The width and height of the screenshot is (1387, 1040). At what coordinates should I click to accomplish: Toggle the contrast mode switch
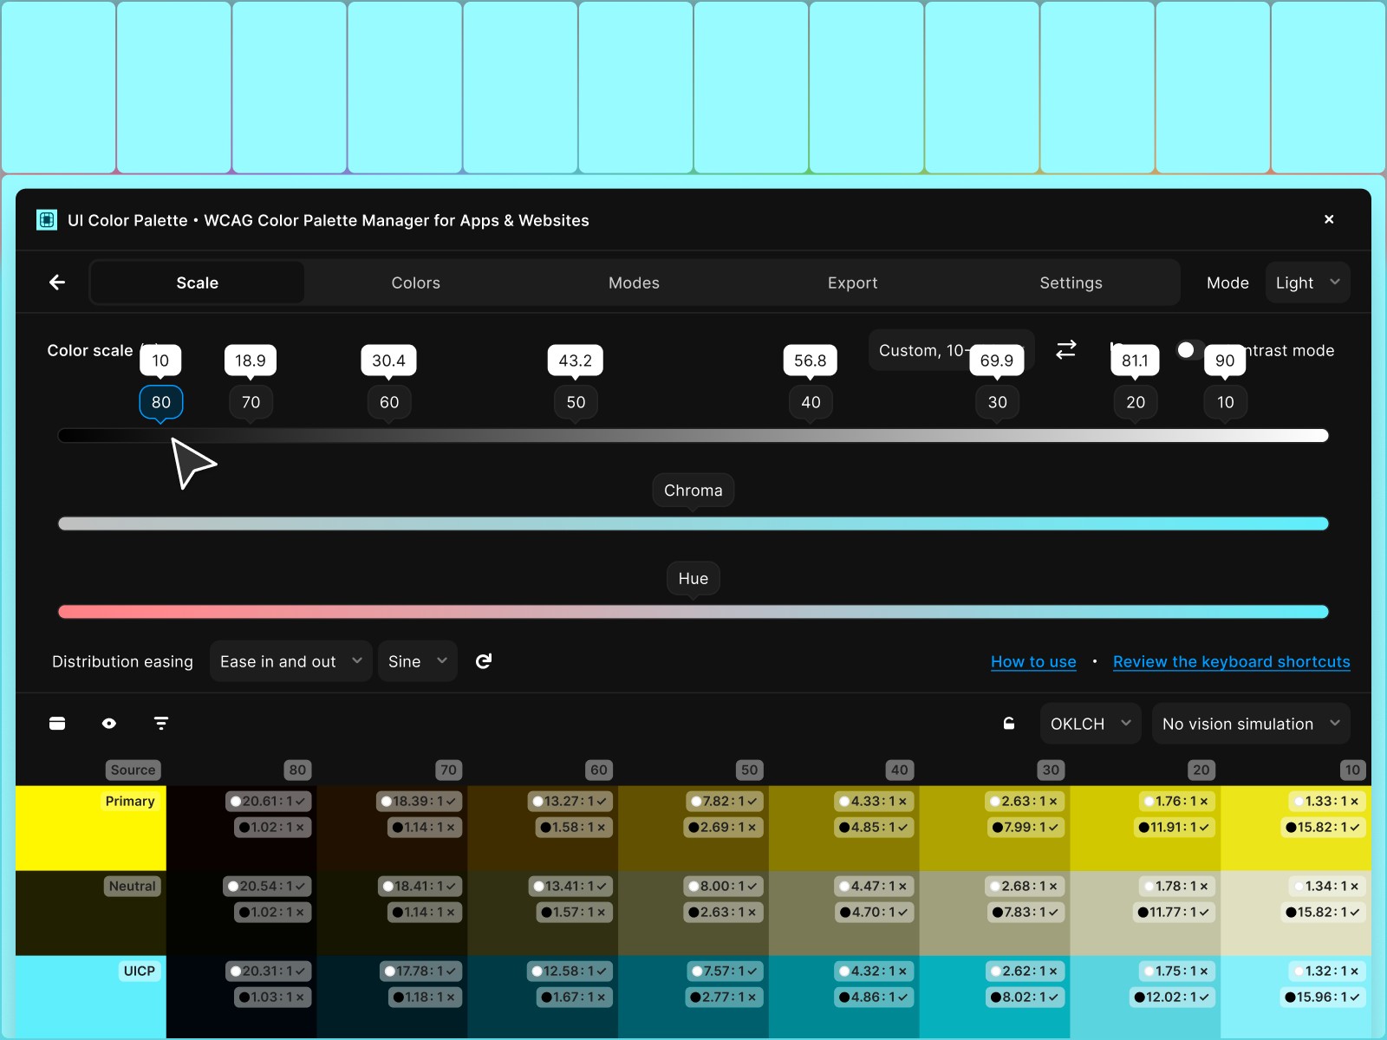[1187, 350]
